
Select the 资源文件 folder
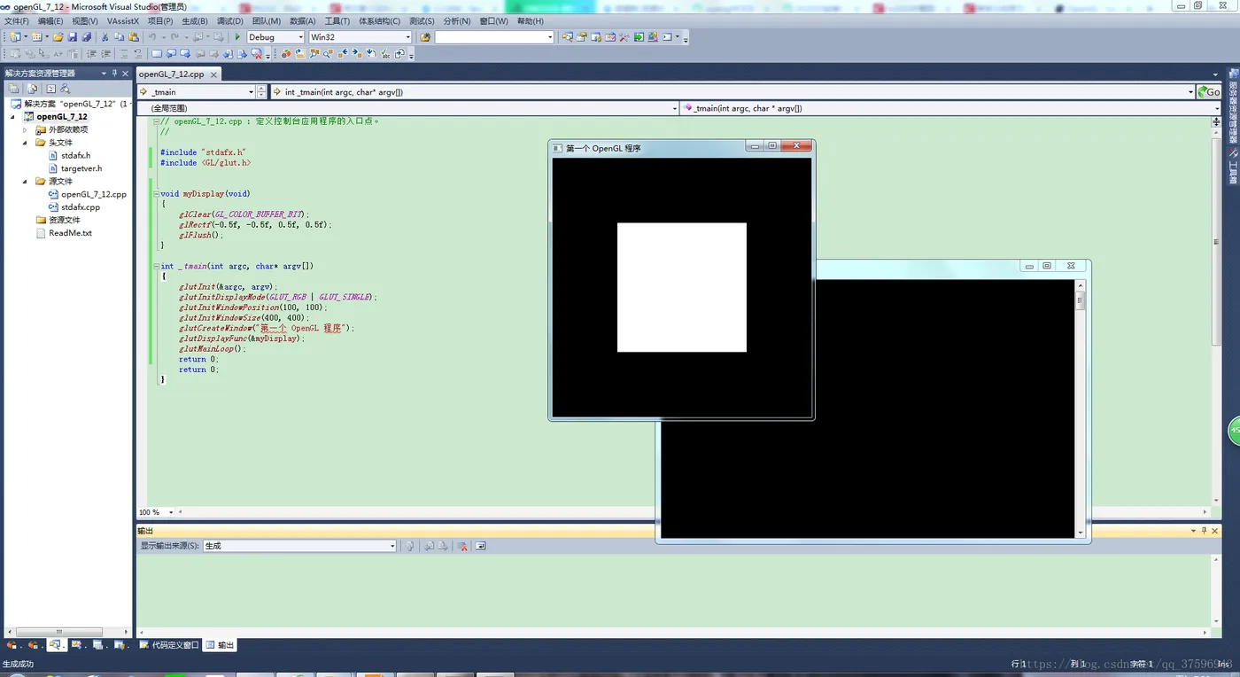[x=65, y=220]
